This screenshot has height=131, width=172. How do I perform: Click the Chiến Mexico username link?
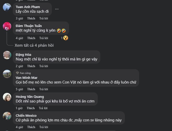[26, 116]
